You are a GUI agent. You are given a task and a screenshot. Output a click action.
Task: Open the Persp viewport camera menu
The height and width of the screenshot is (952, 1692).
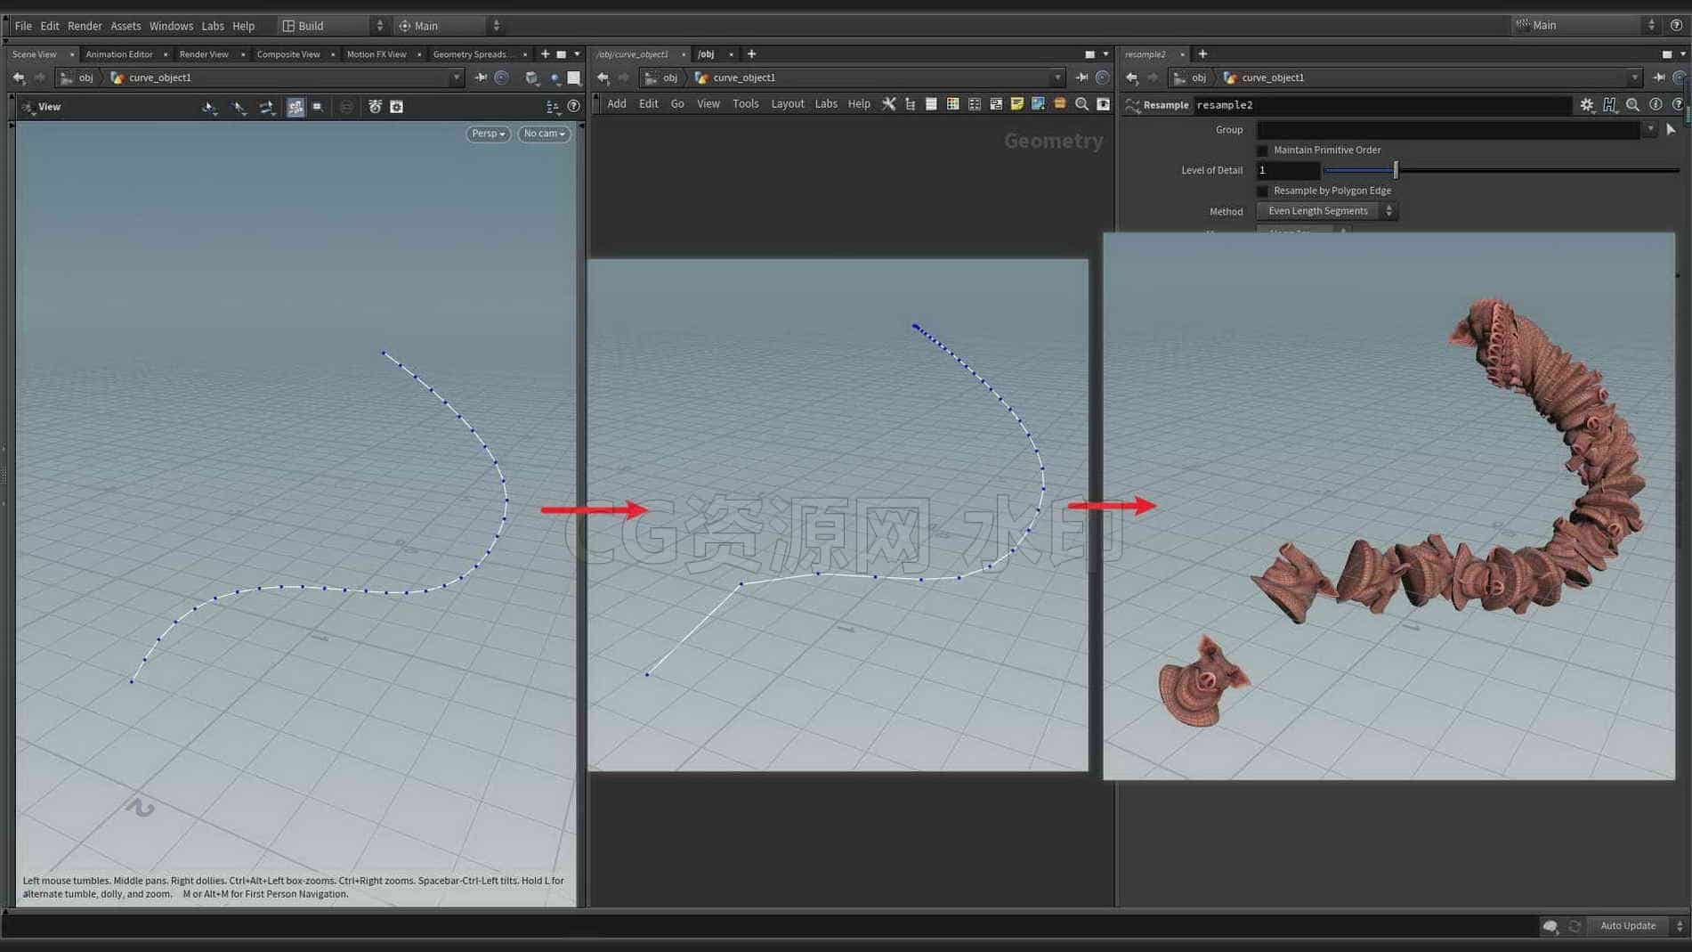click(488, 134)
